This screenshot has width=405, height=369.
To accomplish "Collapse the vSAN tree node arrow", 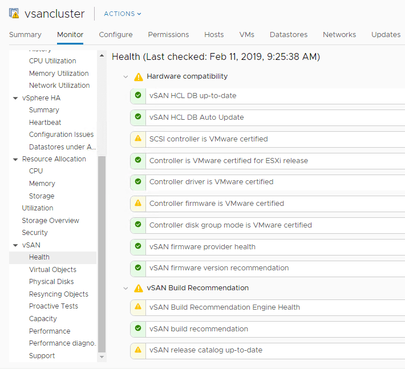I will click(15, 245).
